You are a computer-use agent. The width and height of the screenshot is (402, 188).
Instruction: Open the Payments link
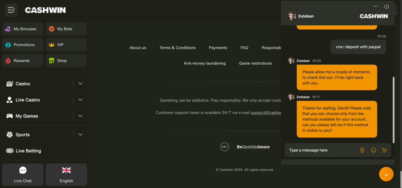pos(218,47)
